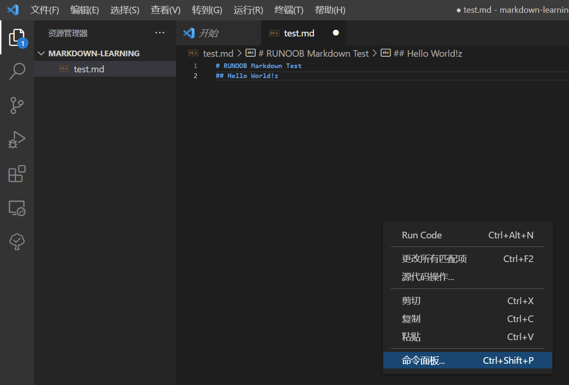The height and width of the screenshot is (385, 569).
Task: Open the Remote Explorer icon
Action: (x=17, y=208)
